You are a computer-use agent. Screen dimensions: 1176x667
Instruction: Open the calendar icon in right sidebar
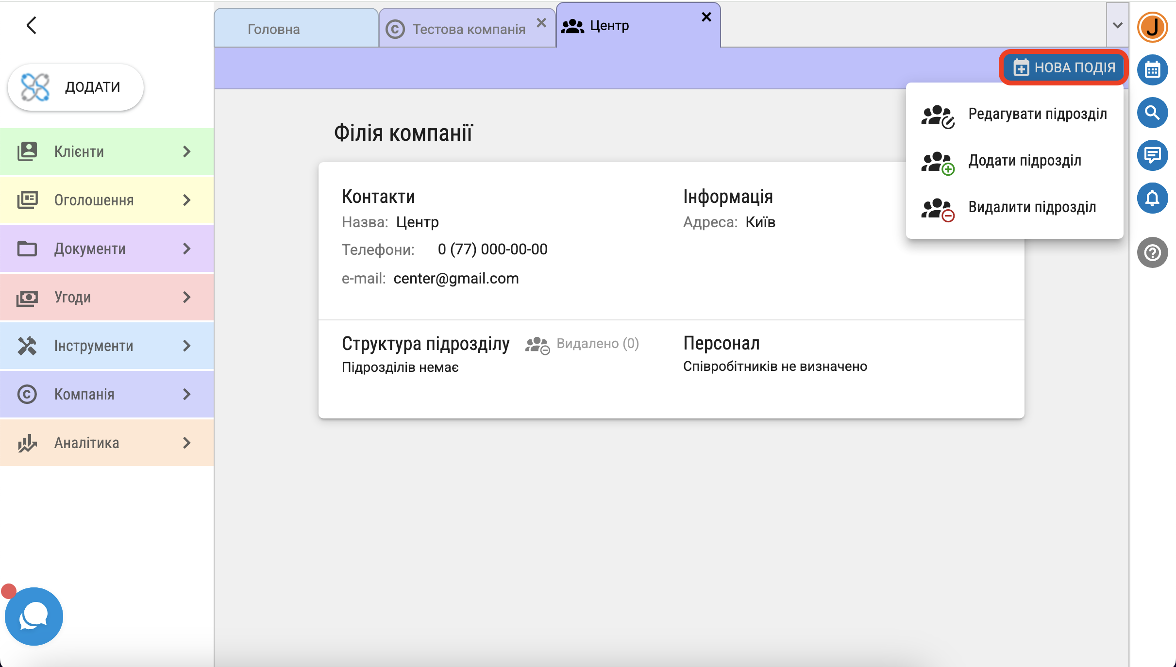click(1152, 70)
